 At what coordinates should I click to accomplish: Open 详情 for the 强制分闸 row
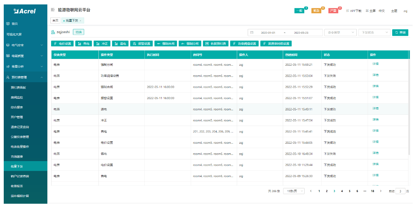pyautogui.click(x=375, y=64)
